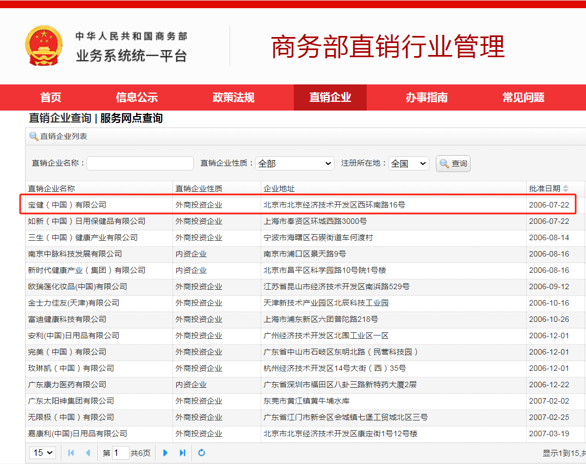The height and width of the screenshot is (464, 586).
Task: Change page size via the 15 dropdown
Action: pyautogui.click(x=42, y=453)
